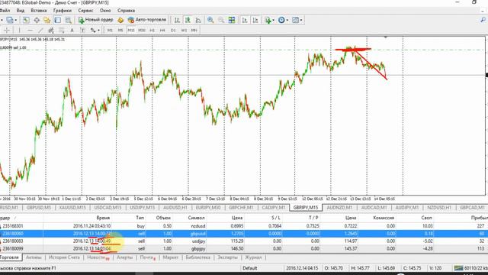This screenshot has height=275, width=488.
Task: Select order row 236180083 usdjpy
Action: (244, 241)
